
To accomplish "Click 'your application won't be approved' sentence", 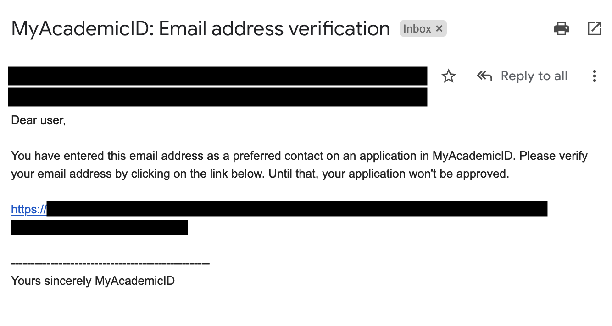I will (415, 174).
